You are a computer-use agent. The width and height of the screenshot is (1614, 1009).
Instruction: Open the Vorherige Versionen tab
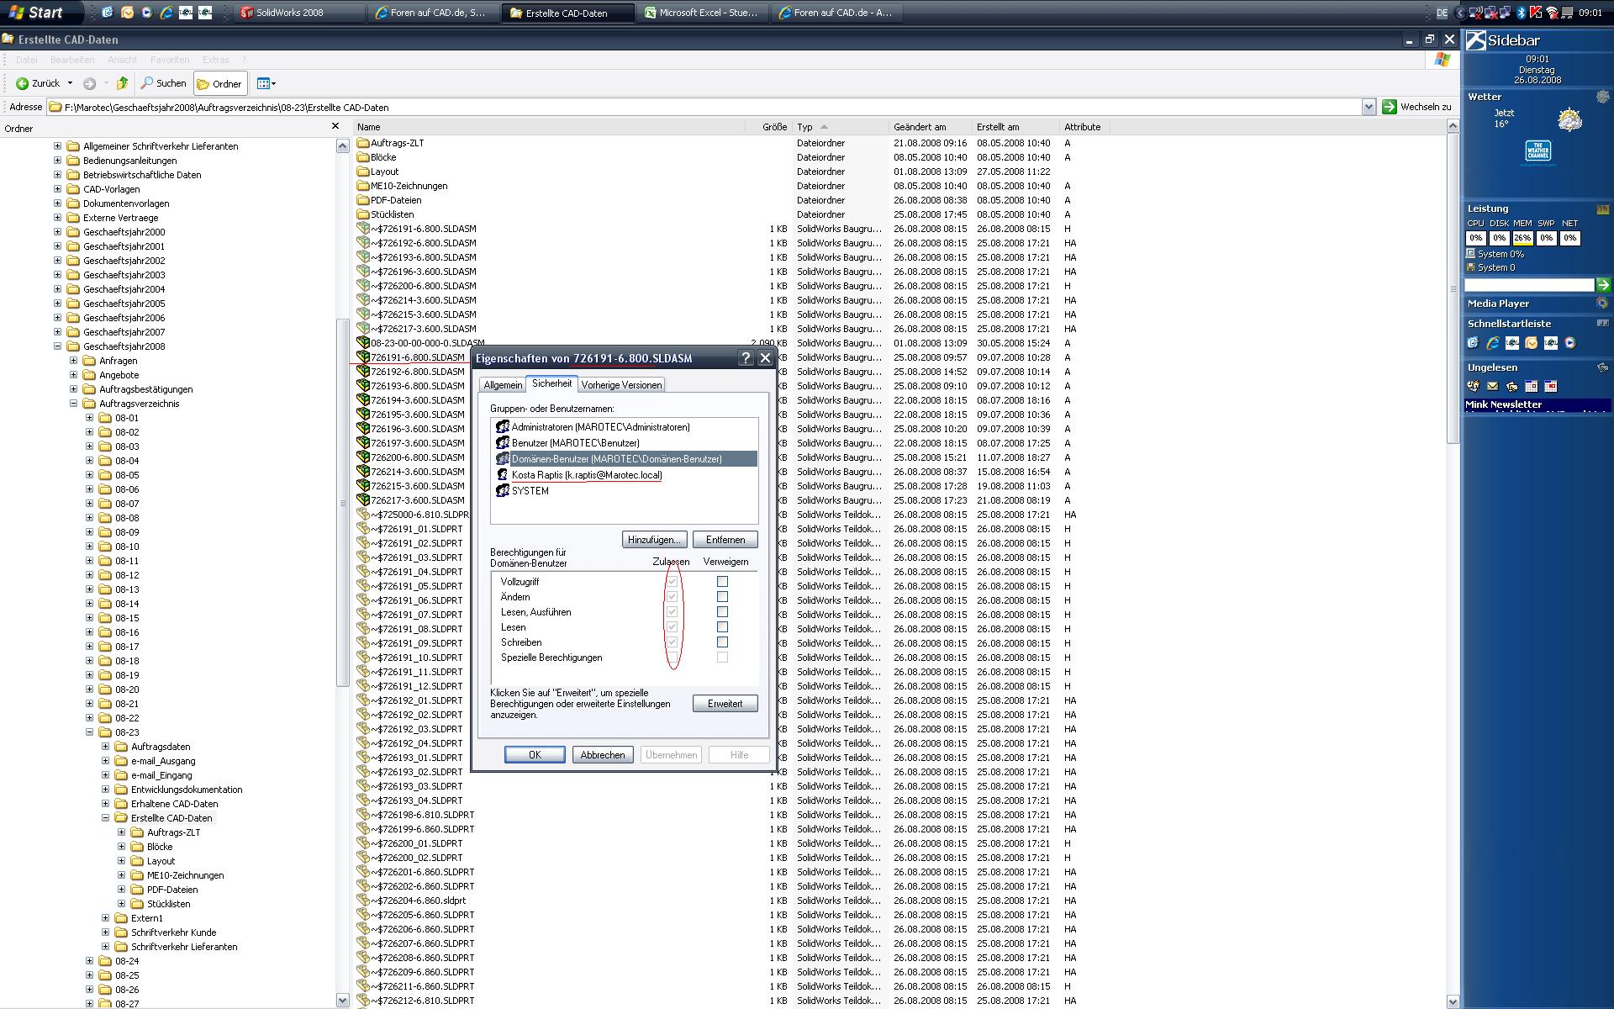[621, 385]
